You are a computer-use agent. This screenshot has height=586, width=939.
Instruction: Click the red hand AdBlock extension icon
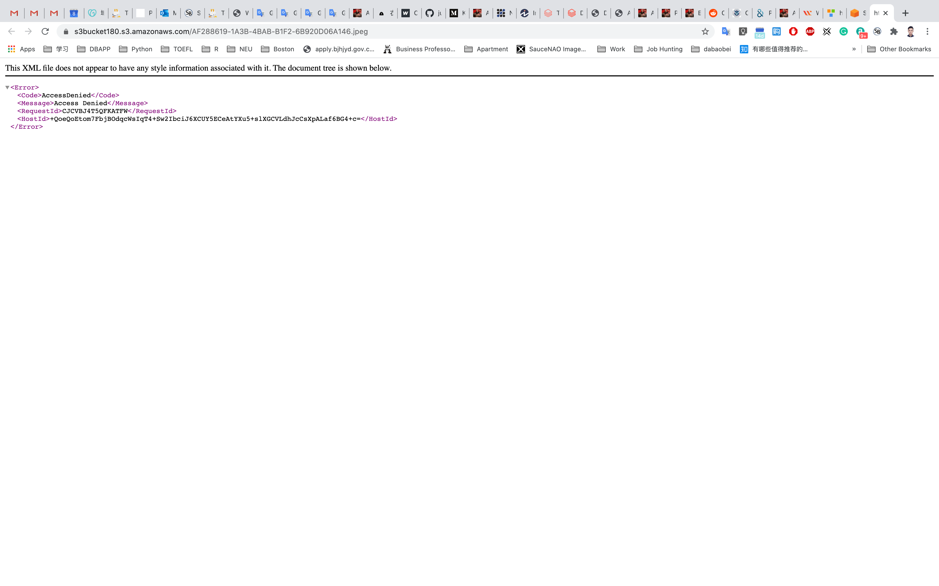793,31
